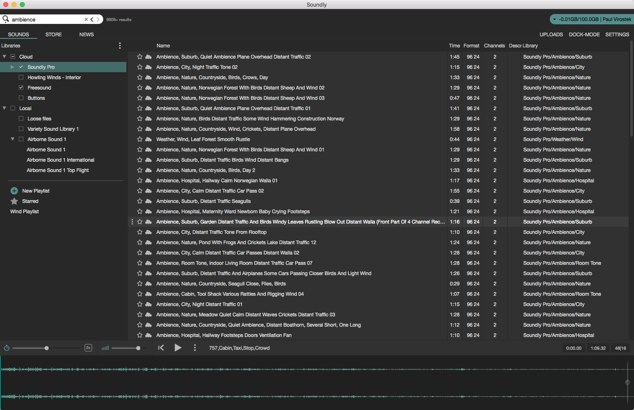Image resolution: width=634 pixels, height=410 pixels.
Task: Open DOCK-MODE from the top right
Action: coord(584,34)
